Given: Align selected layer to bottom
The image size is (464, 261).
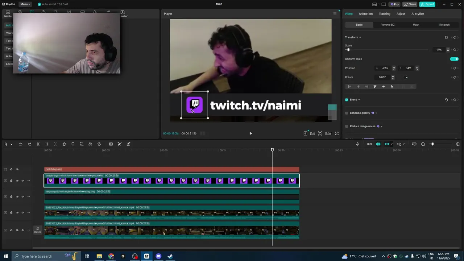Looking at the screenshot, I should [392, 87].
